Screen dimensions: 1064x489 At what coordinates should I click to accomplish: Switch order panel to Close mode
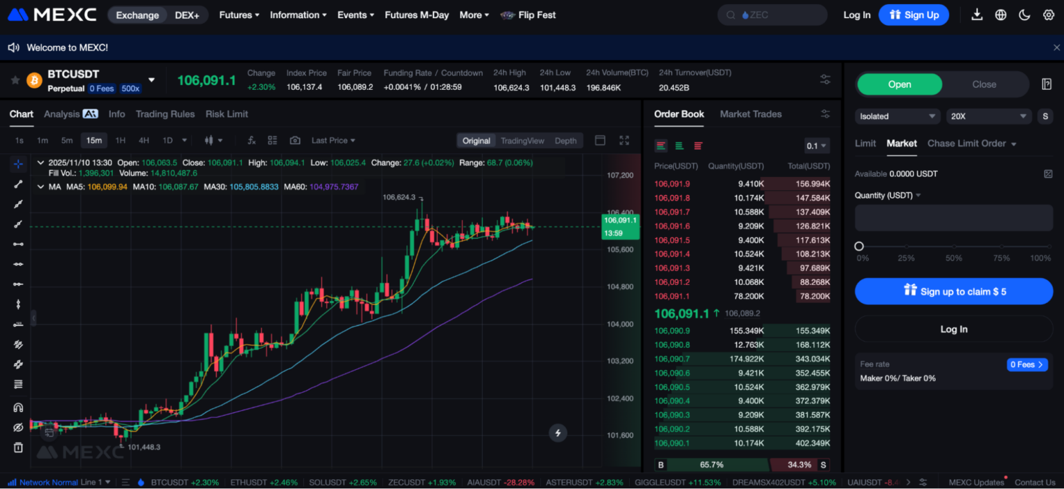(984, 84)
